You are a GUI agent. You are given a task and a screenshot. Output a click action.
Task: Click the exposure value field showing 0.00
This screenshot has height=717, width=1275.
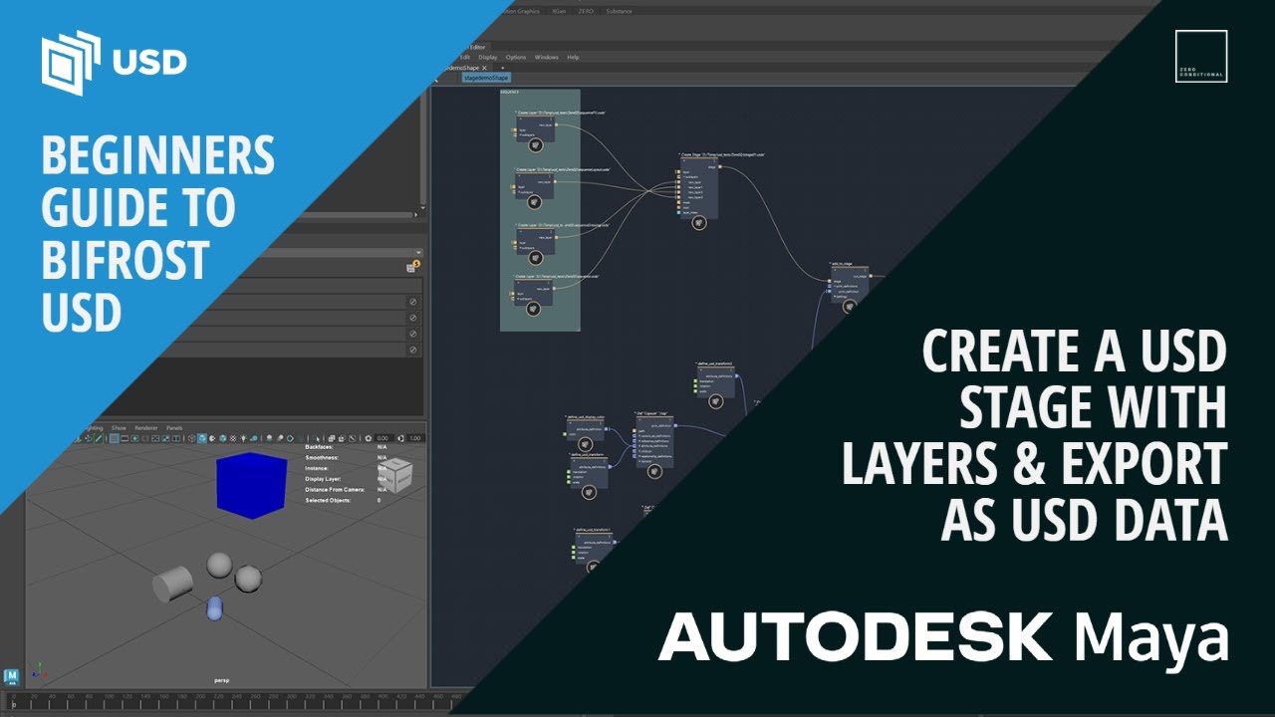382,438
